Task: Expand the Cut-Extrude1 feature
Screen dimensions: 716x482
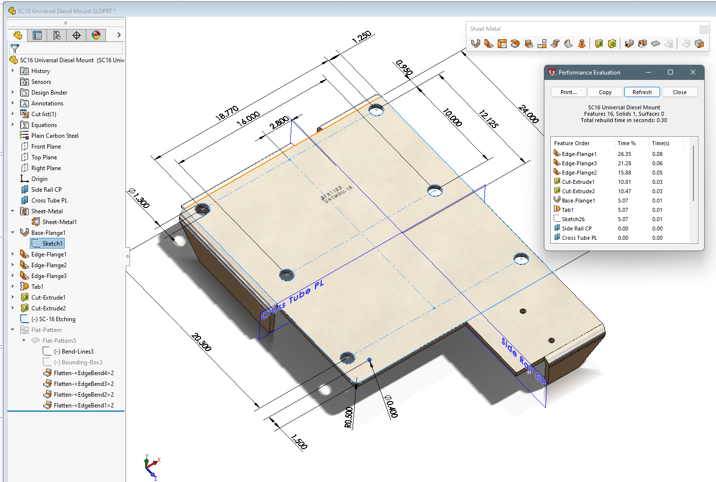Action: coord(13,297)
